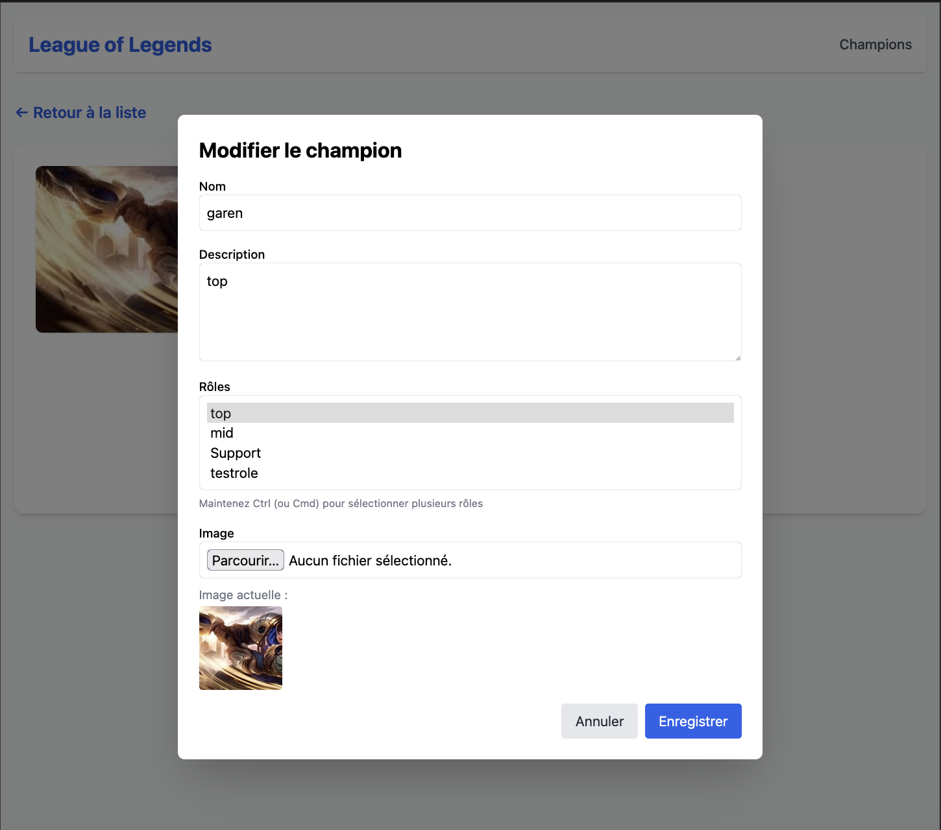The height and width of the screenshot is (830, 941).
Task: Click the champion image behind the modal
Action: point(106,249)
